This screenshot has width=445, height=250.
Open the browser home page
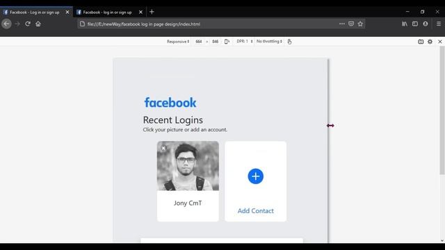[x=38, y=24]
